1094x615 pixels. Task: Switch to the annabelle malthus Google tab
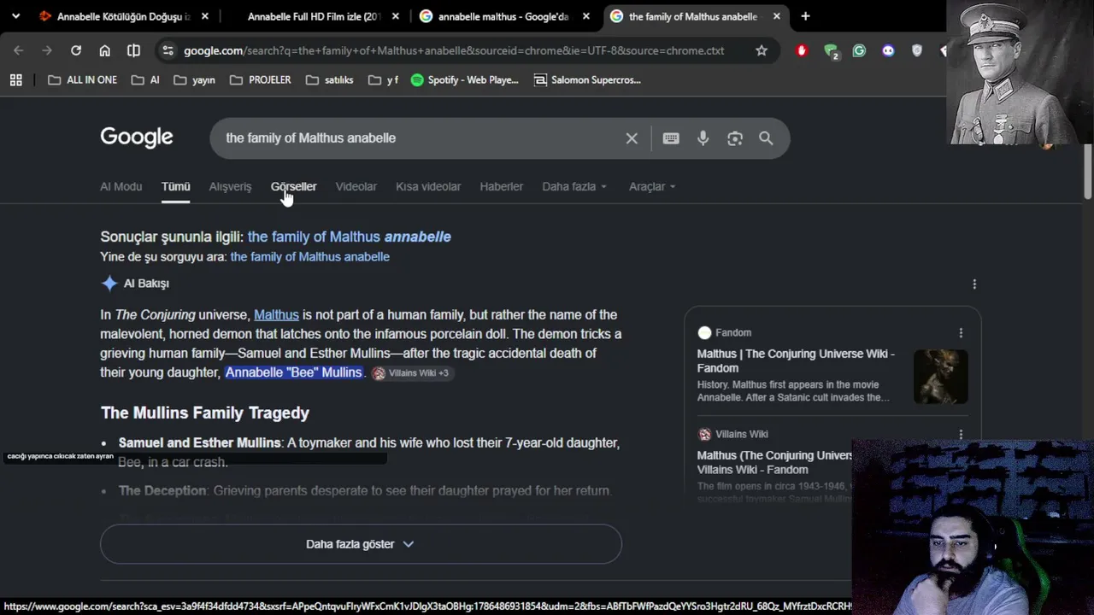[x=504, y=16]
